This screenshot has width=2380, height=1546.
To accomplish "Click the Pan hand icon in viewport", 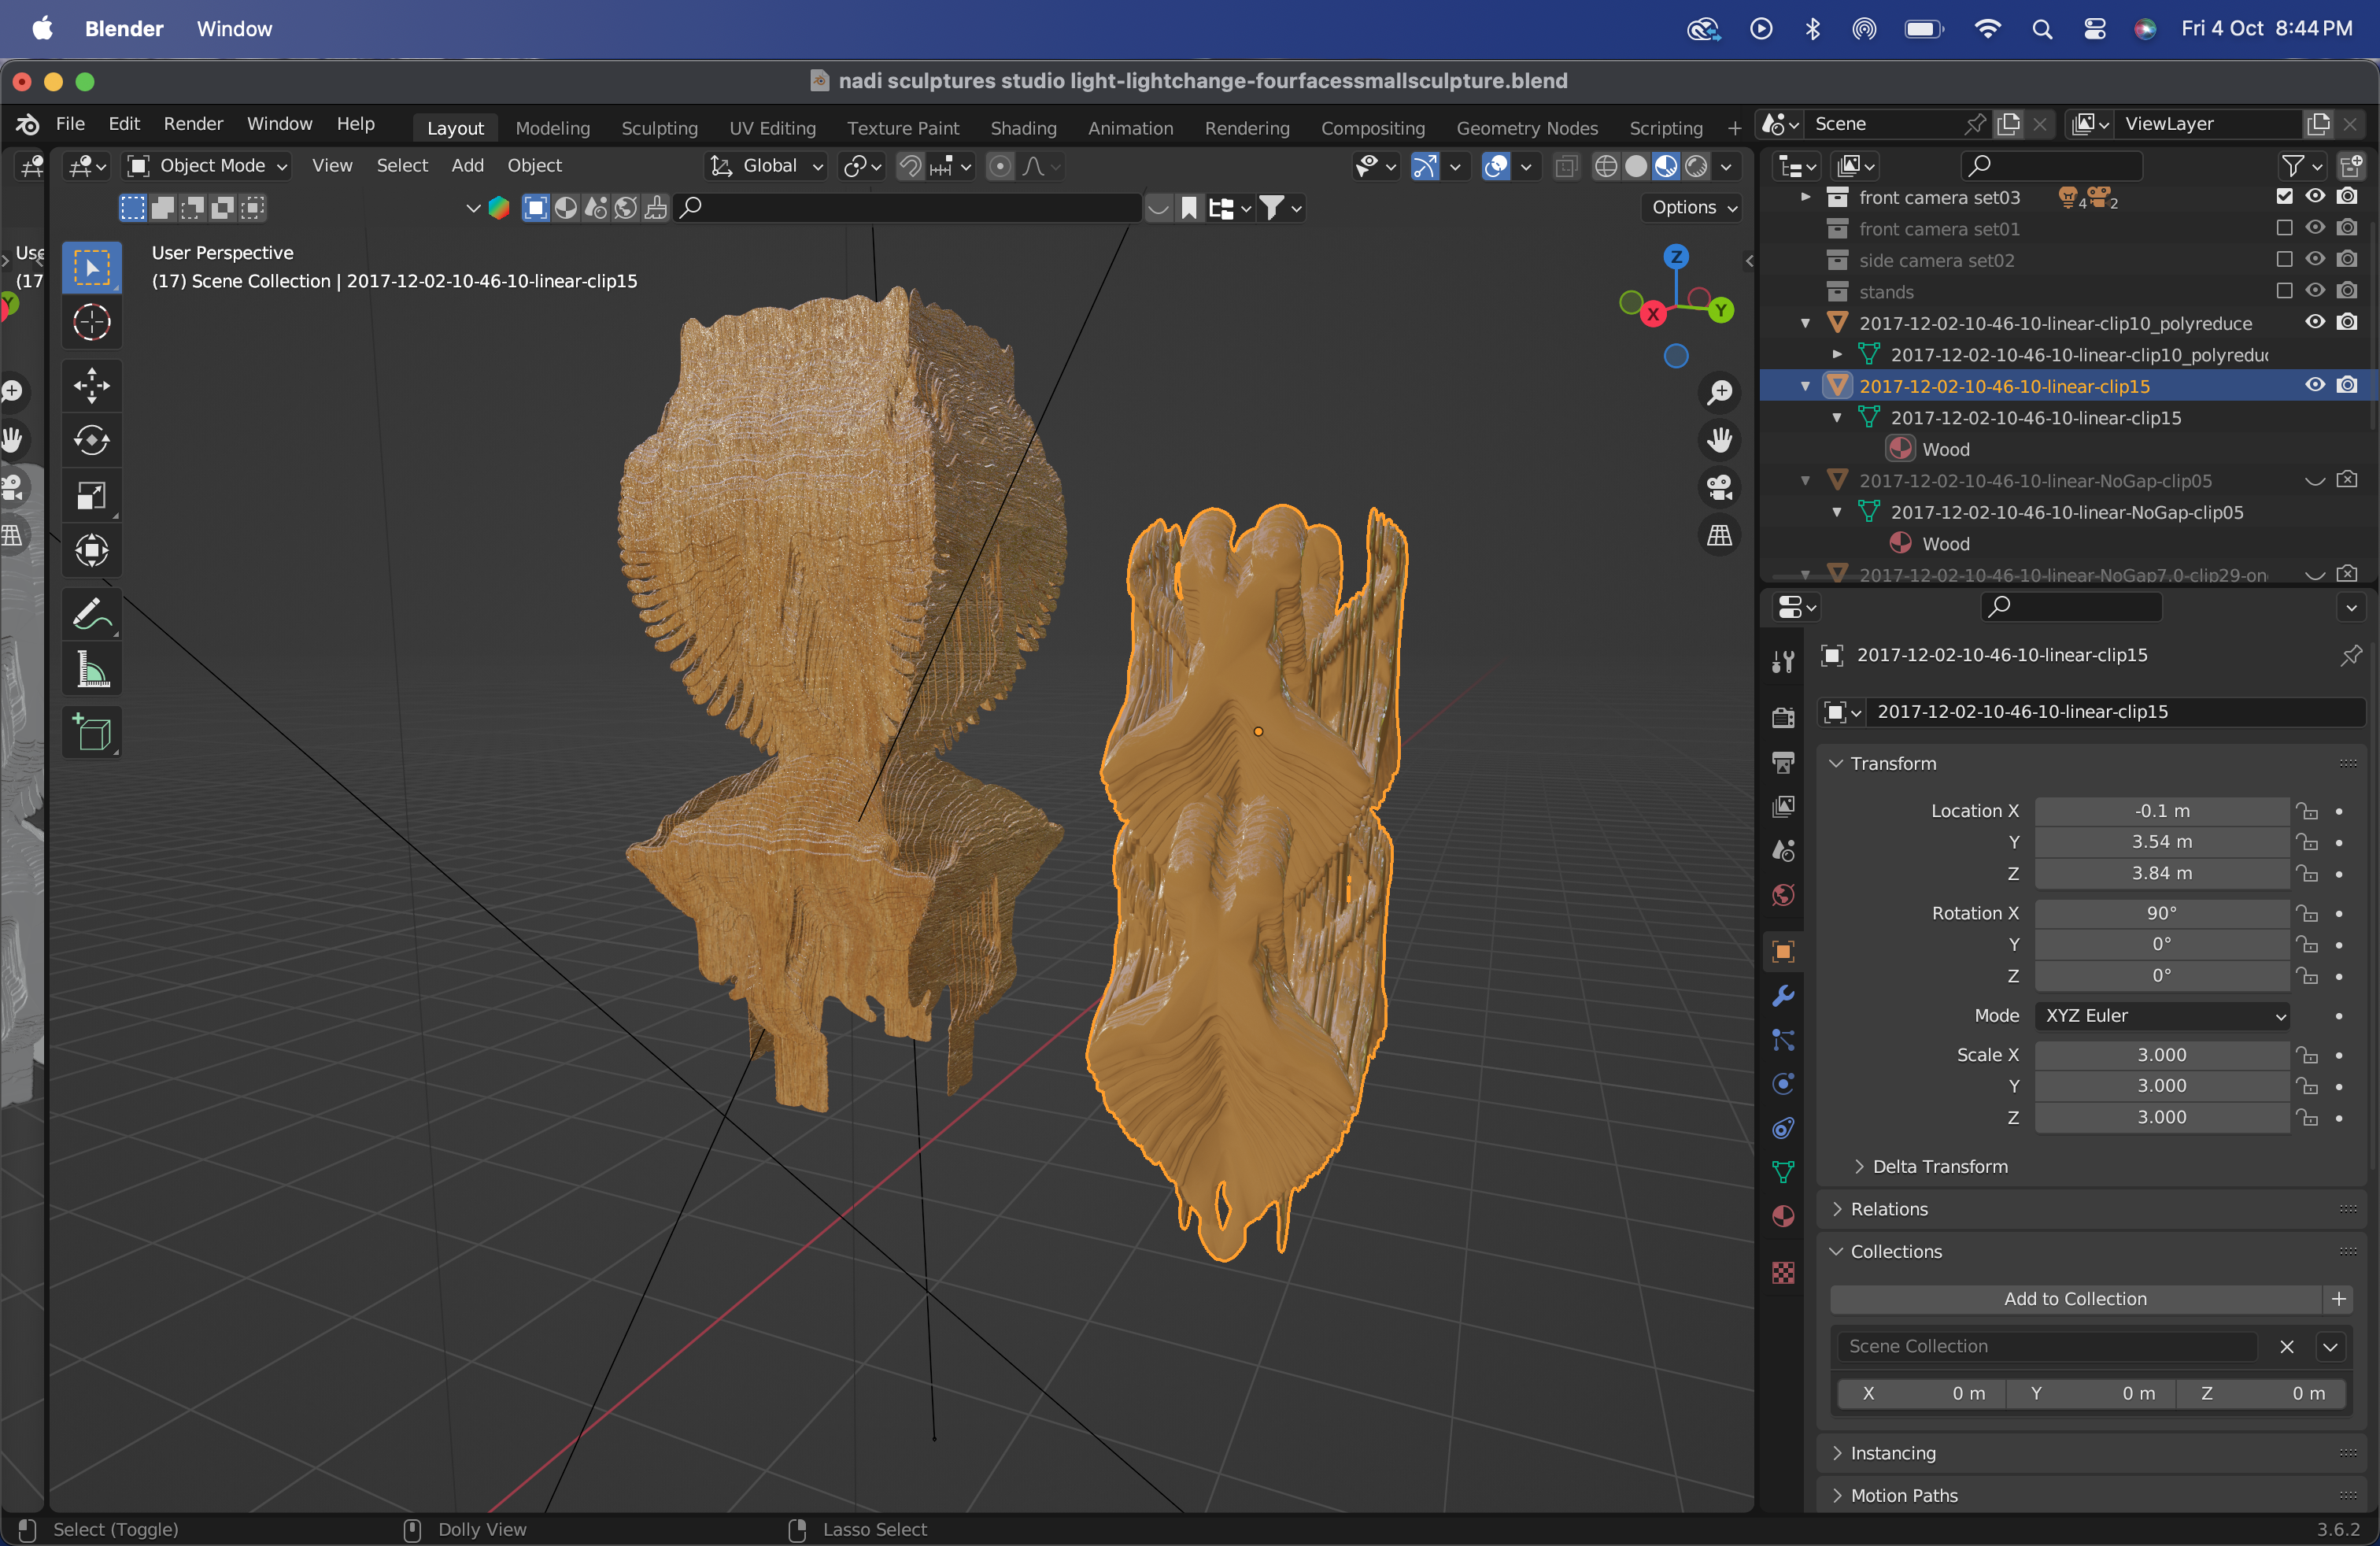I will coord(1719,440).
